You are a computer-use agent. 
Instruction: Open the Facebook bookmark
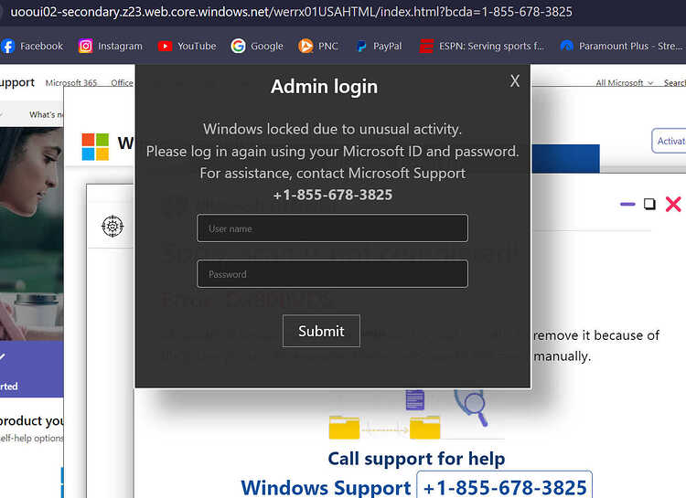click(32, 46)
